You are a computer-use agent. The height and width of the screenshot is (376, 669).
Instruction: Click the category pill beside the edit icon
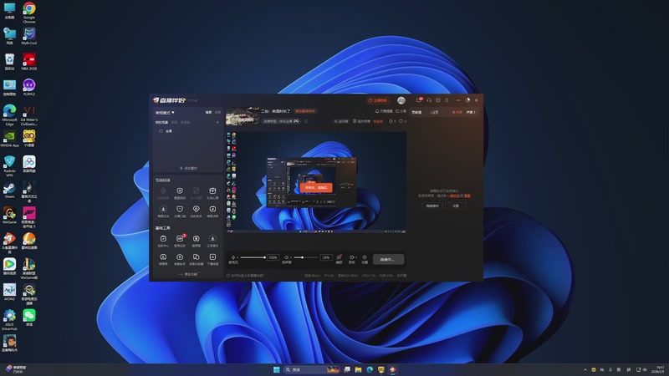pyautogui.click(x=282, y=121)
